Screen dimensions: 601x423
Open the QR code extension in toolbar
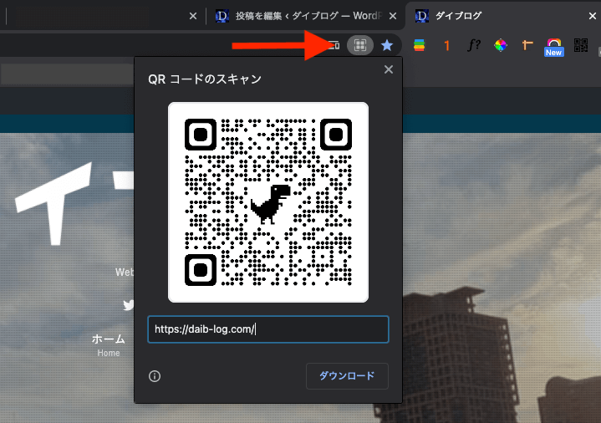[581, 45]
